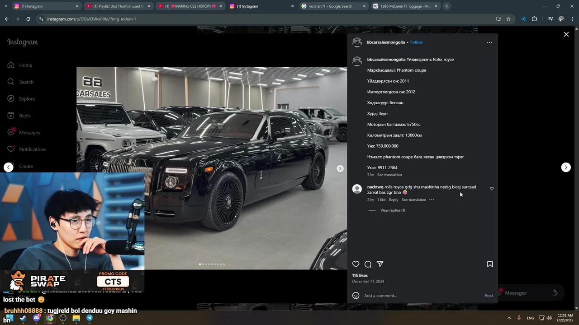
Task: Open Chrome extensions puzzle icon
Action: click(x=535, y=19)
